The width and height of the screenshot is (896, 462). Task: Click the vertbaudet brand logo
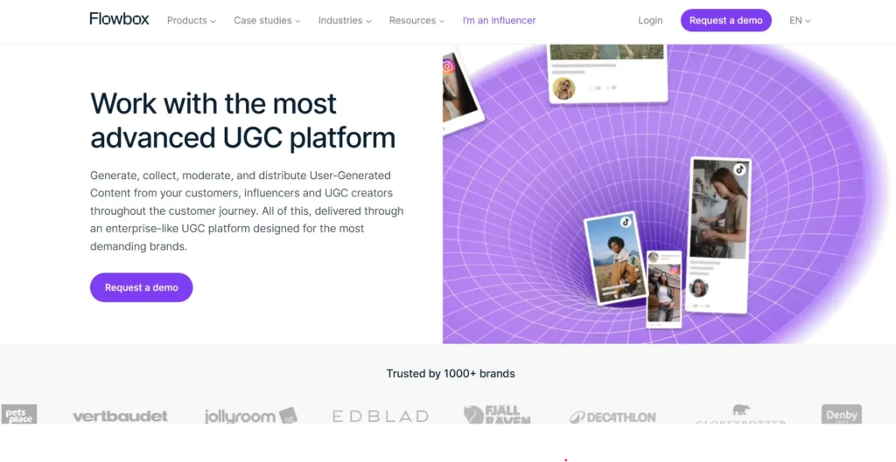pos(120,417)
